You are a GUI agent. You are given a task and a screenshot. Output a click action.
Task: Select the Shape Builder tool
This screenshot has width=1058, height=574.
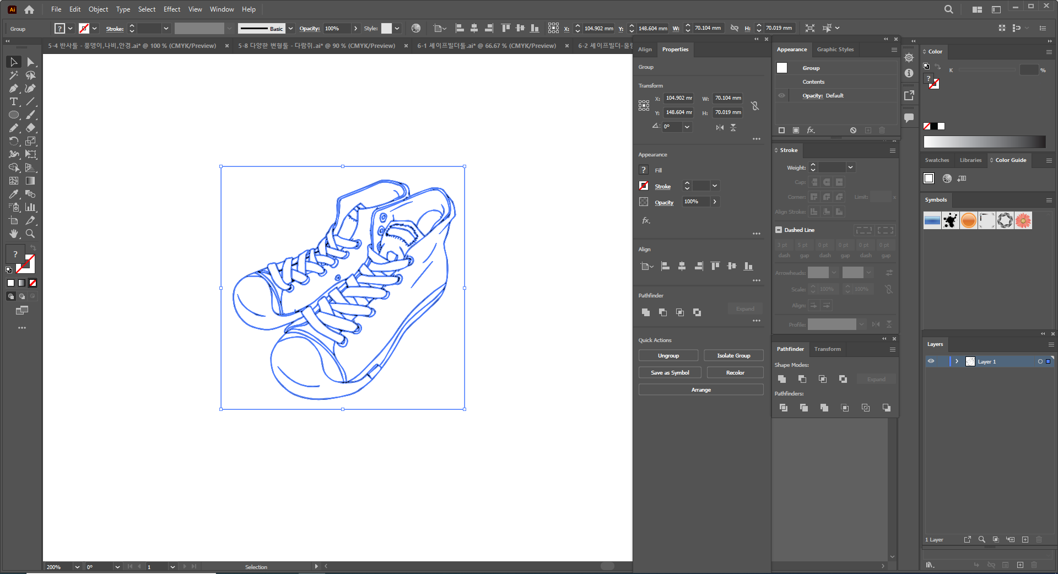[14, 167]
